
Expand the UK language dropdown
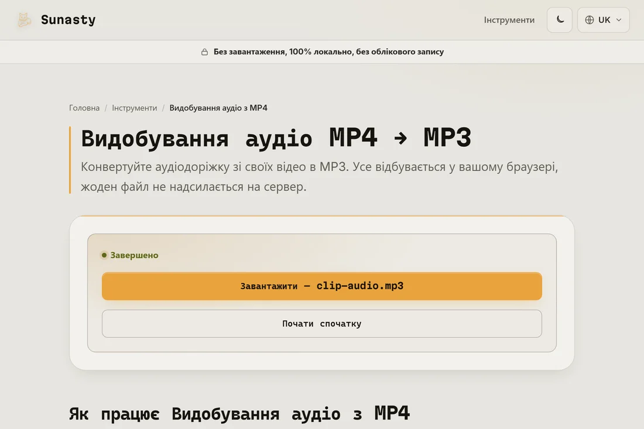603,20
